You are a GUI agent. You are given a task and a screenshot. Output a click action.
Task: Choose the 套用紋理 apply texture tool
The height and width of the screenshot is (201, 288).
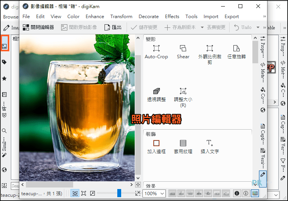coord(183,147)
